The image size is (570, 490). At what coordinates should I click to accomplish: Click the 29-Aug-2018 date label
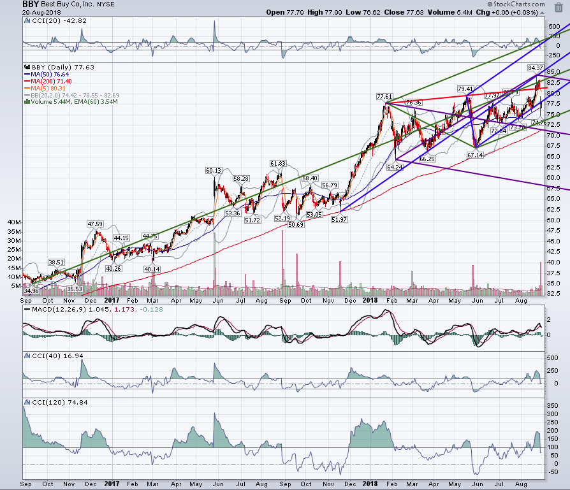point(41,12)
